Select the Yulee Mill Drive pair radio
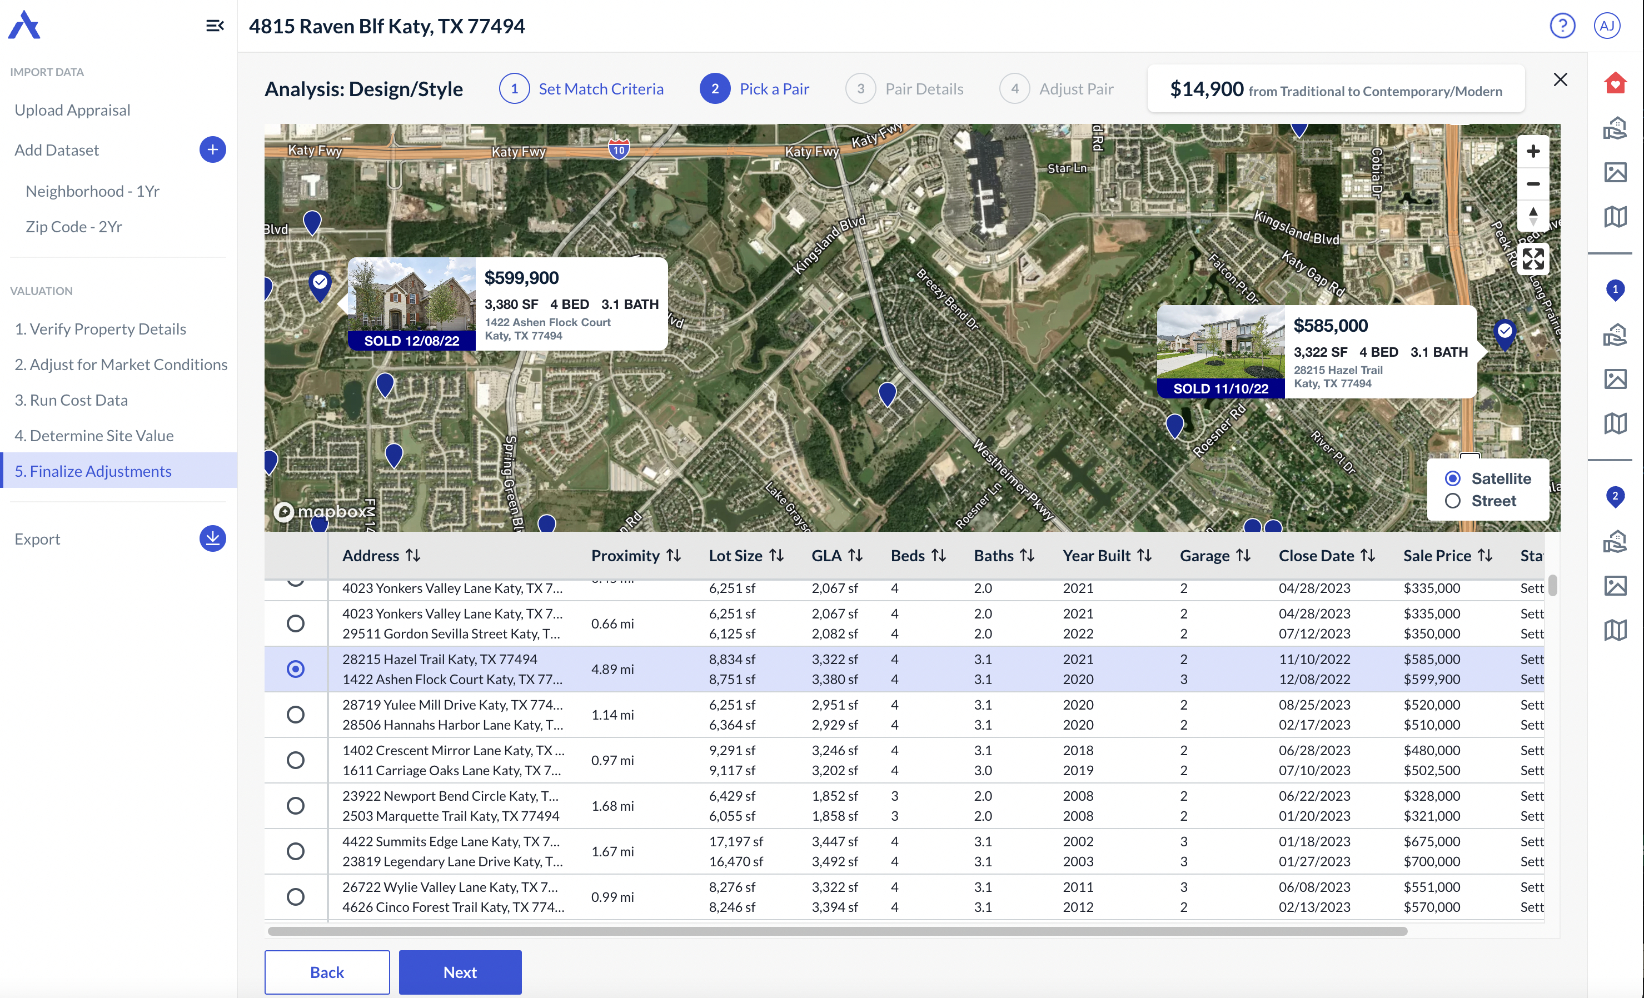The width and height of the screenshot is (1644, 998). [296, 715]
